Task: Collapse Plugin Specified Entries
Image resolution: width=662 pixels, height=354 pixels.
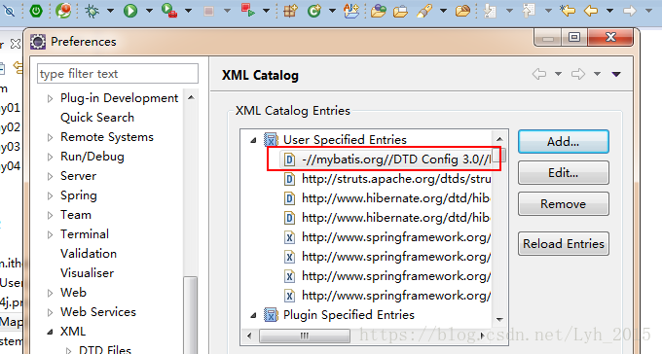Action: pyautogui.click(x=253, y=315)
